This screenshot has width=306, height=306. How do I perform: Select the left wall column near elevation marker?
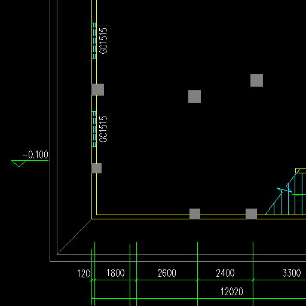click(x=96, y=168)
